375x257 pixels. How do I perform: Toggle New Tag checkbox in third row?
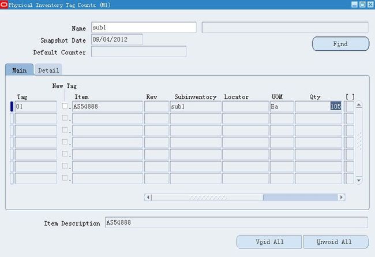[x=65, y=130]
